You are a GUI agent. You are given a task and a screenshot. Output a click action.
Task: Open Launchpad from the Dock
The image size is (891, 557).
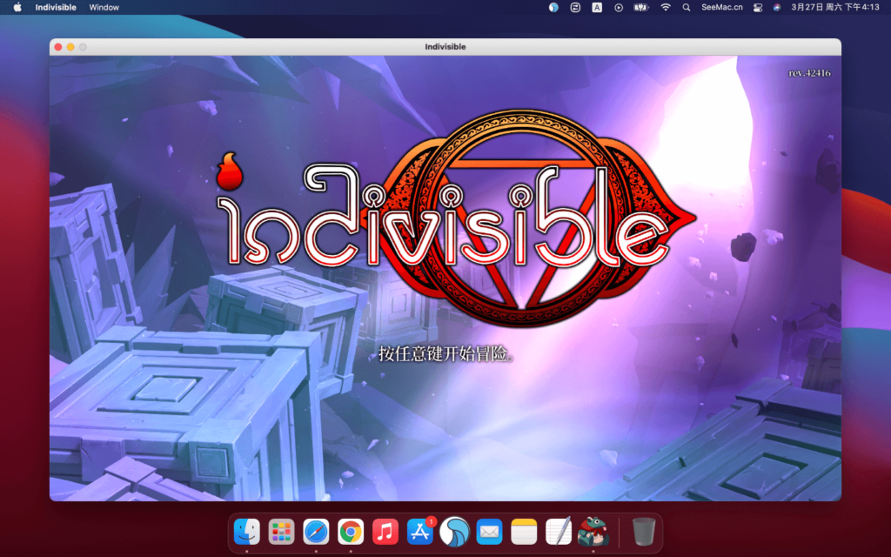click(280, 531)
